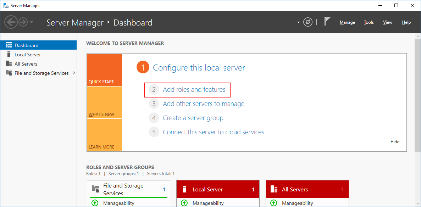Click the Add roles and features link
Screen dimensions: 421x207
pos(194,90)
